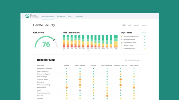Click the Social Engineering column header
The height and width of the screenshot is (100, 179).
106,65
